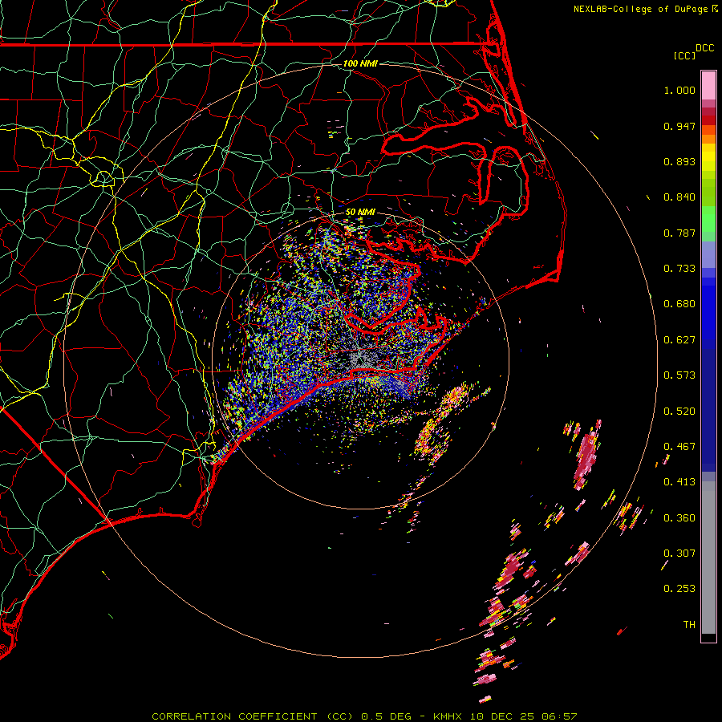
Task: Click the 0.520 scale value
Action: coord(679,412)
